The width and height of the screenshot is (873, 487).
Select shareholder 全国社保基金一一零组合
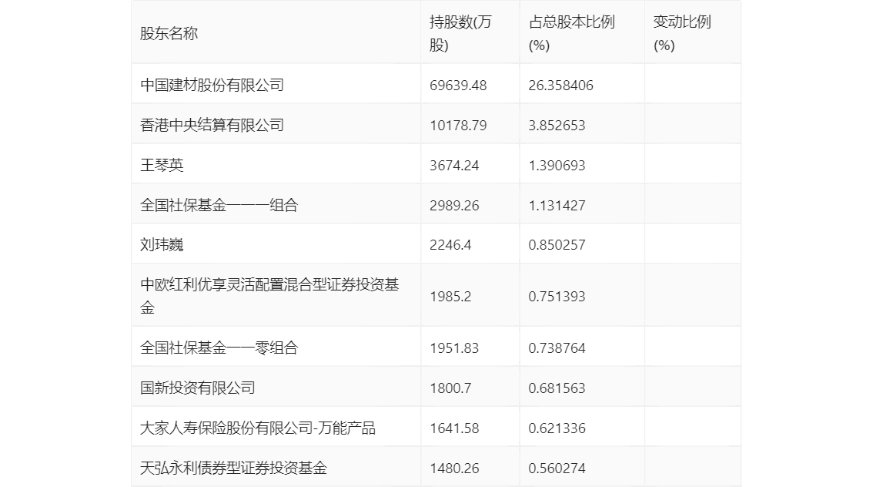(x=219, y=348)
